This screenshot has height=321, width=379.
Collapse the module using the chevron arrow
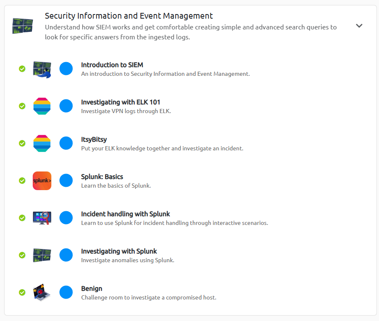tap(359, 26)
